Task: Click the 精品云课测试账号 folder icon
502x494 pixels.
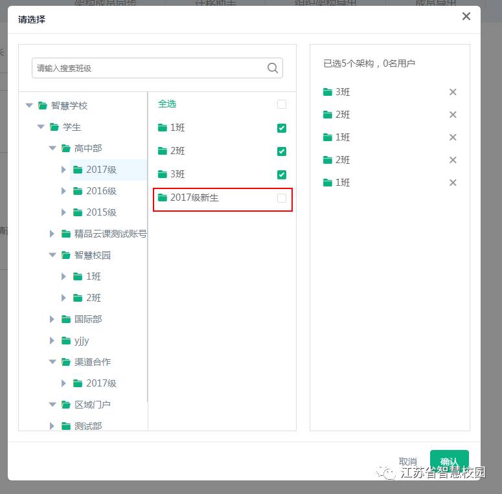Action: click(66, 234)
